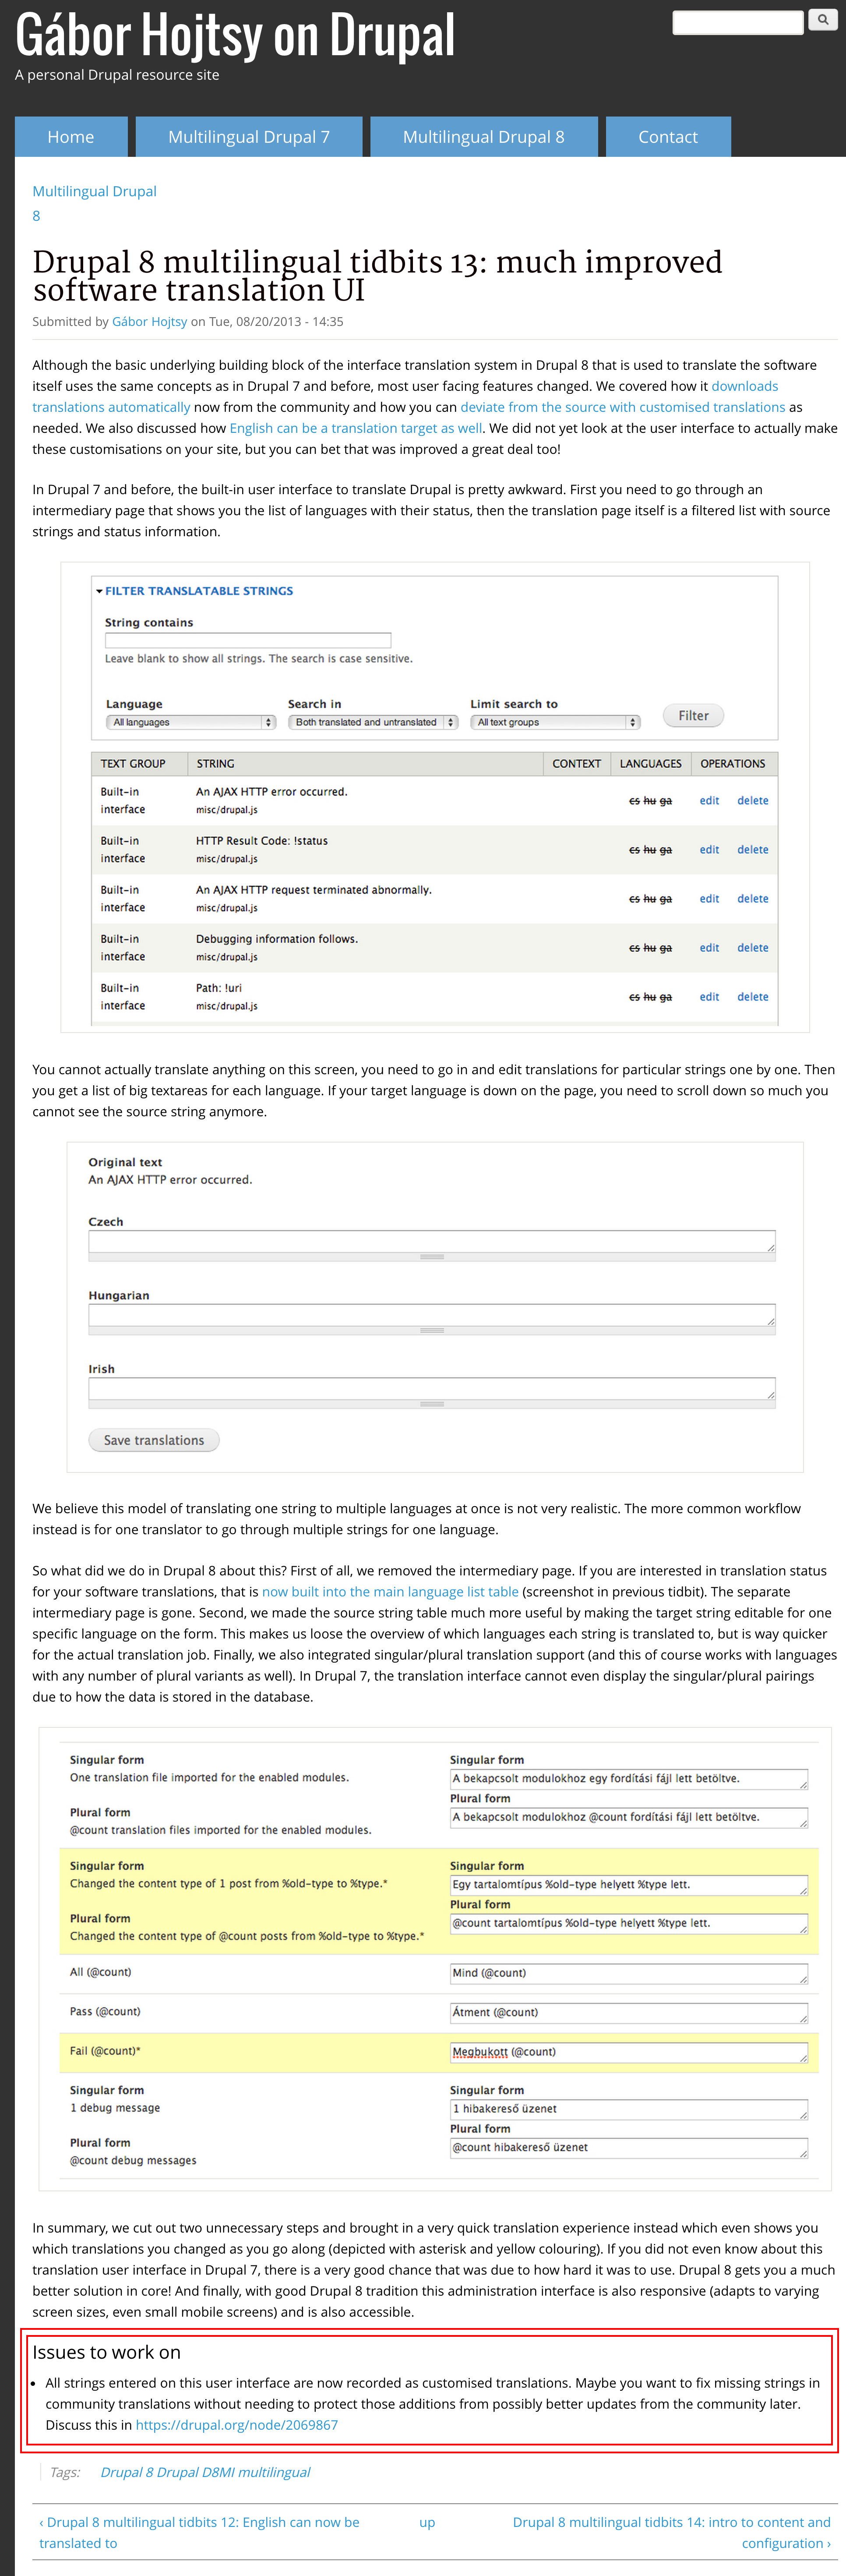Open the Contact menu item
This screenshot has width=846, height=2576.
pos(668,137)
